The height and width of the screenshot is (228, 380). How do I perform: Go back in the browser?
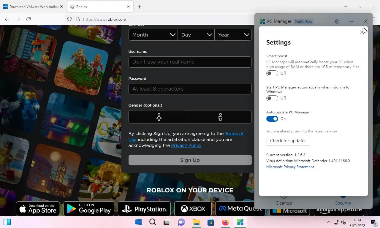7,19
